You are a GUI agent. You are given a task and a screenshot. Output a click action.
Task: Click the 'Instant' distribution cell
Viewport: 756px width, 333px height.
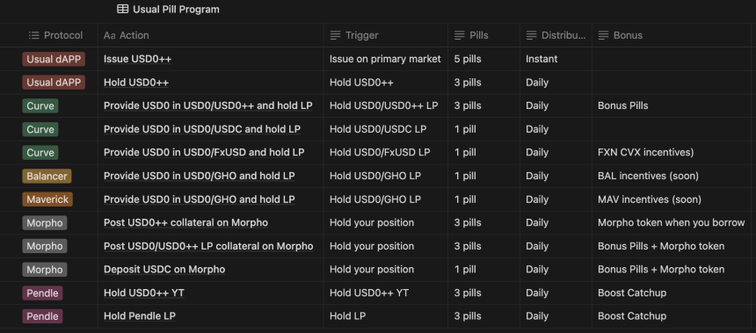coord(542,59)
